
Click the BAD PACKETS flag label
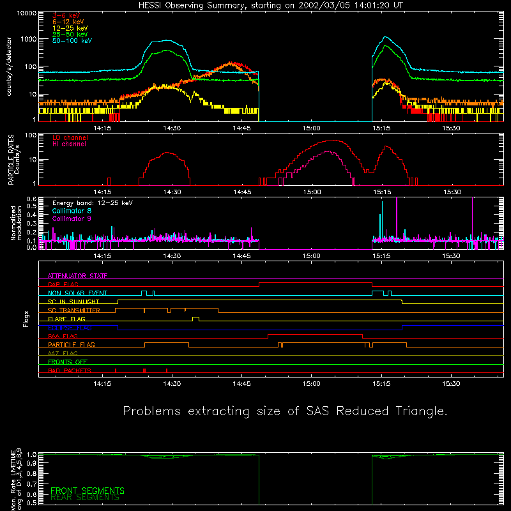pos(70,370)
